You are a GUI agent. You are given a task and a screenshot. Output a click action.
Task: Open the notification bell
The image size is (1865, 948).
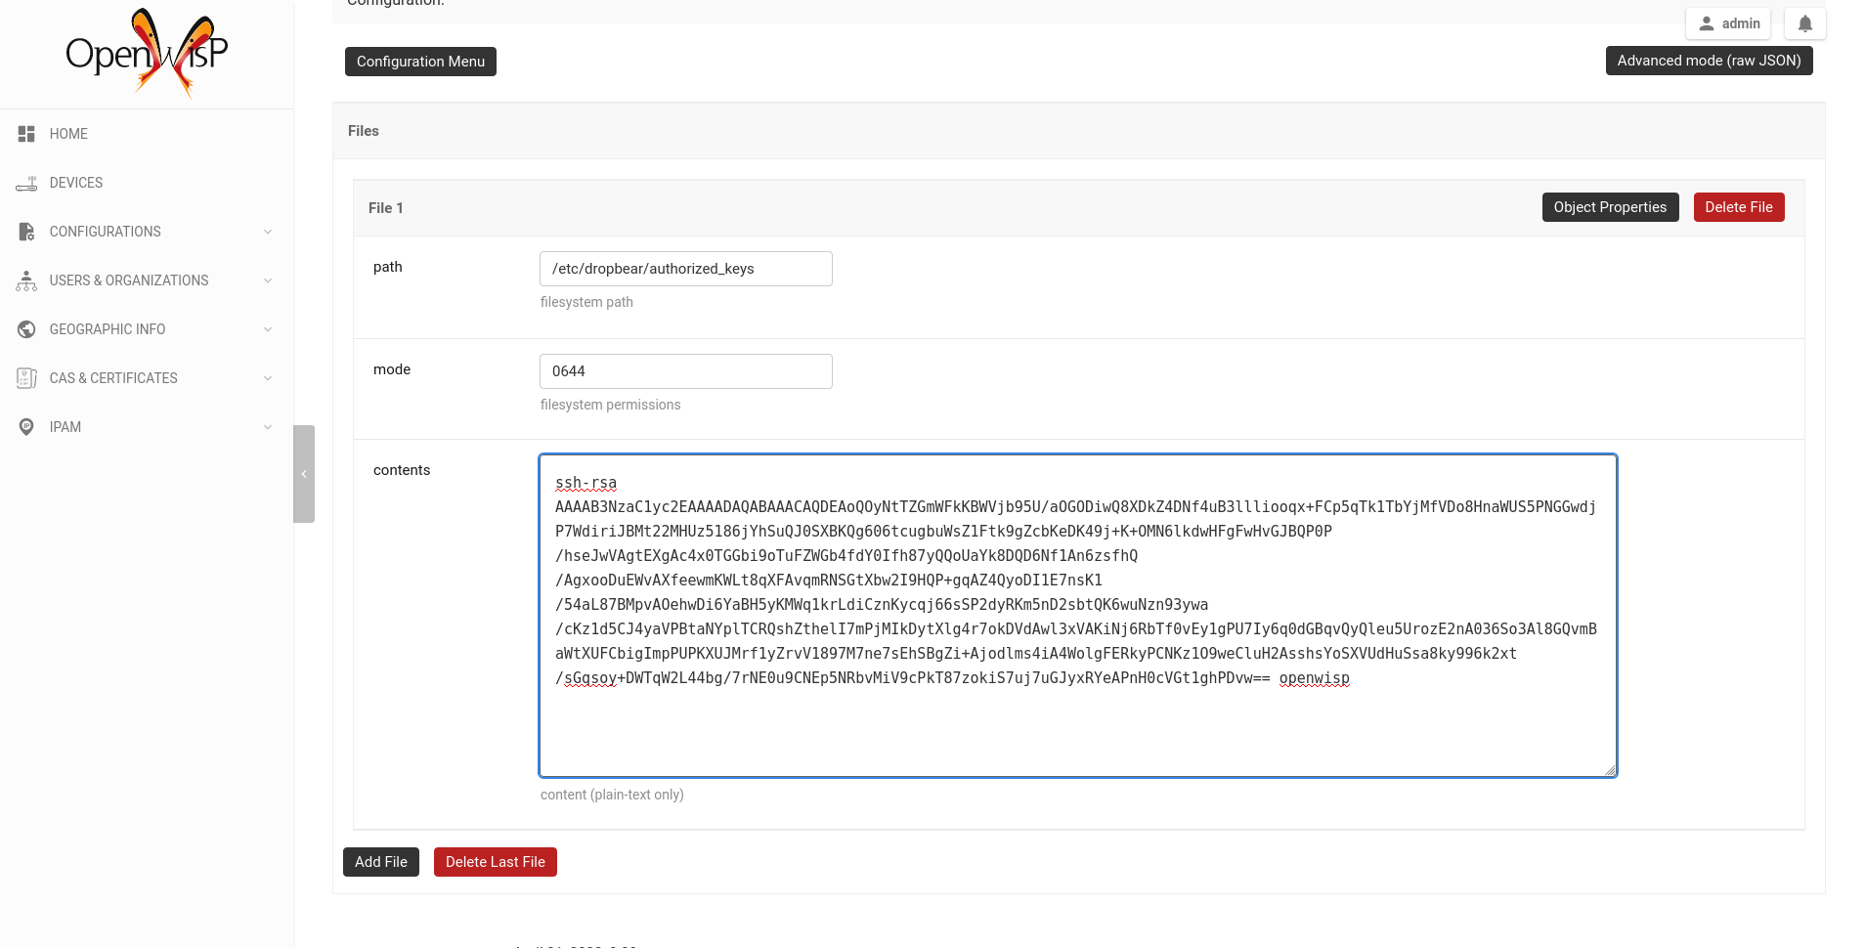pyautogui.click(x=1804, y=22)
